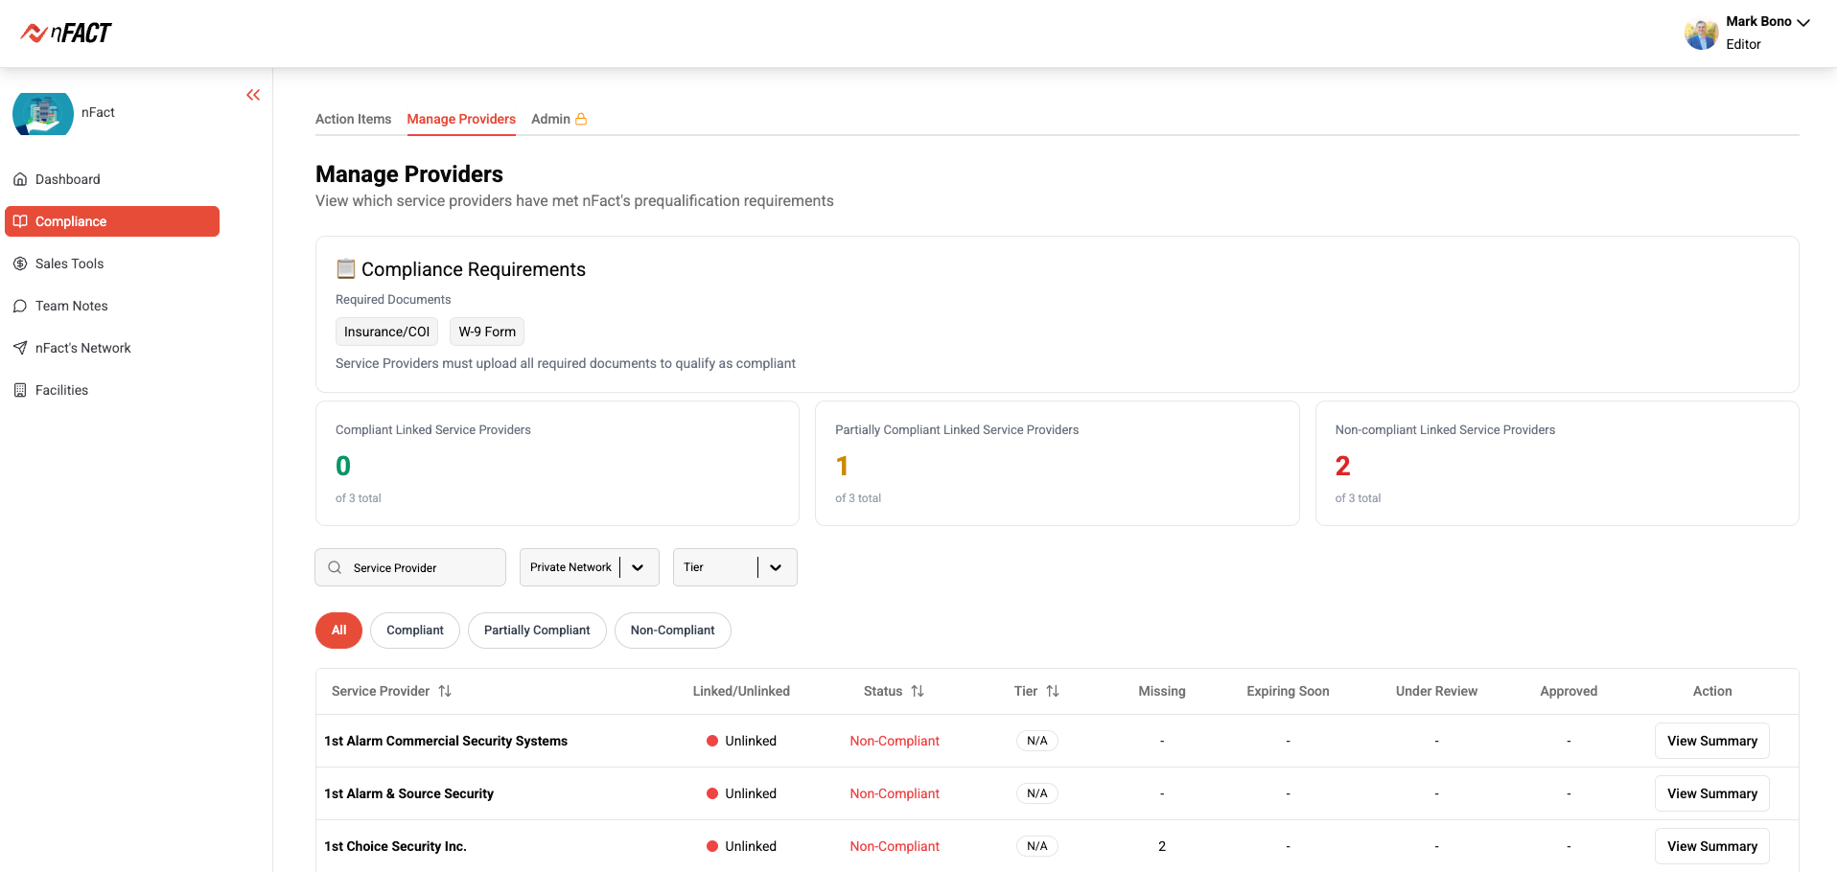This screenshot has height=872, width=1837.
Task: Click the Dashboard home icon
Action: [20, 179]
